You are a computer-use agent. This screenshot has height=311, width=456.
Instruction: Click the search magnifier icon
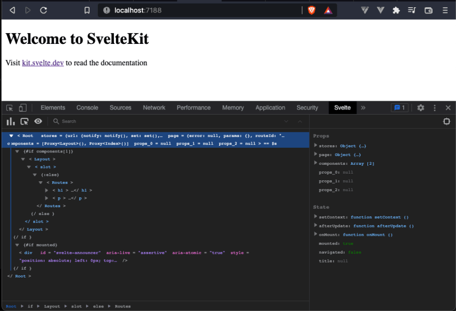pos(56,121)
